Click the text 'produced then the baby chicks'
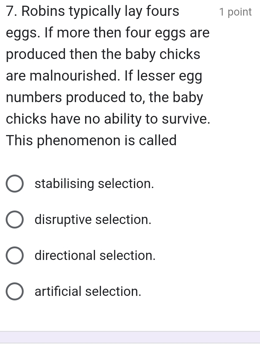Screen dimensions: 260x345 pos(103,55)
